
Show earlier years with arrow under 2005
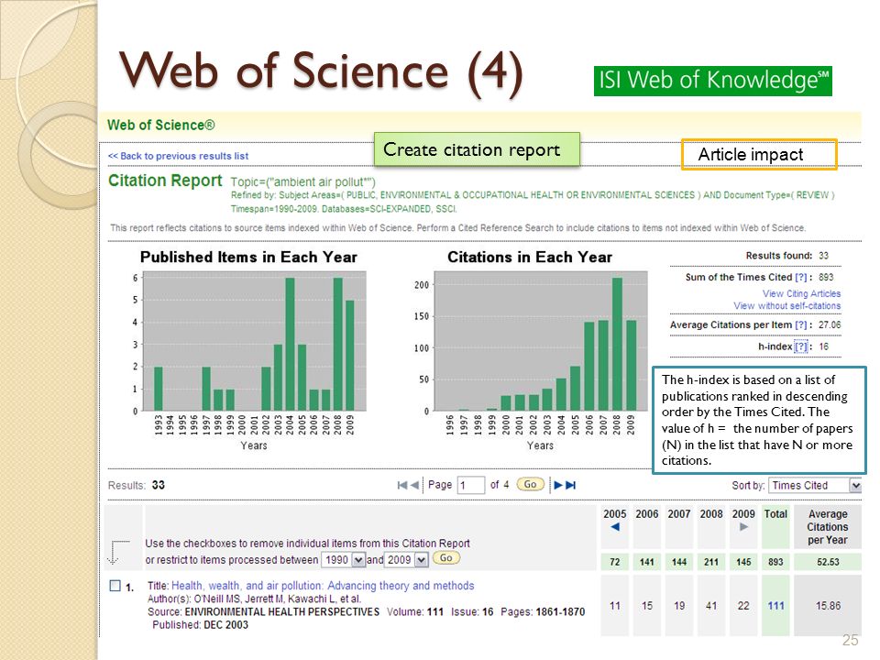click(x=614, y=527)
